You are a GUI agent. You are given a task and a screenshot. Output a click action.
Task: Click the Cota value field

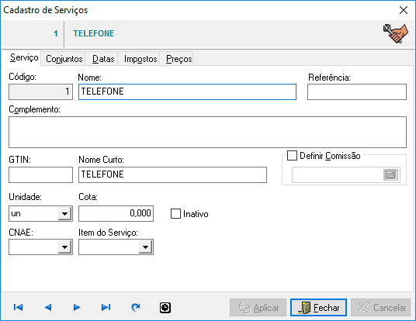tap(116, 213)
